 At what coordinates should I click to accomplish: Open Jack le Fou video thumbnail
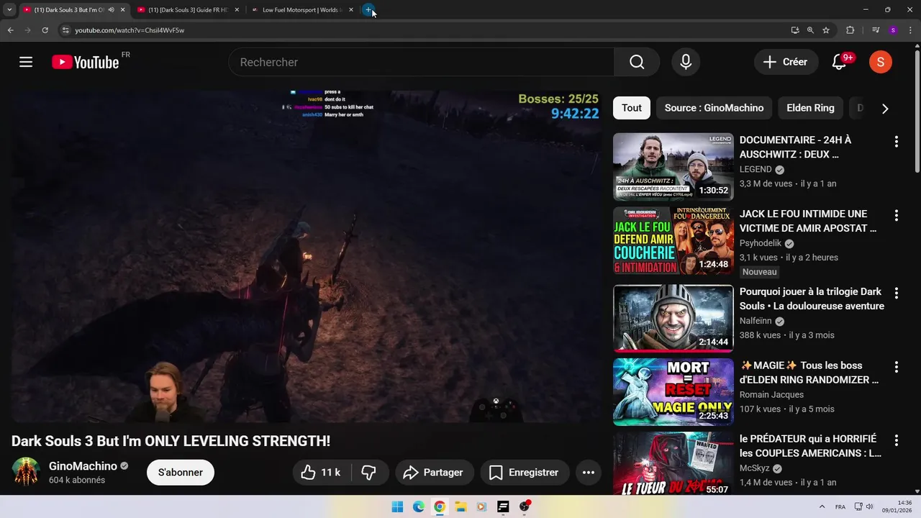tap(673, 240)
